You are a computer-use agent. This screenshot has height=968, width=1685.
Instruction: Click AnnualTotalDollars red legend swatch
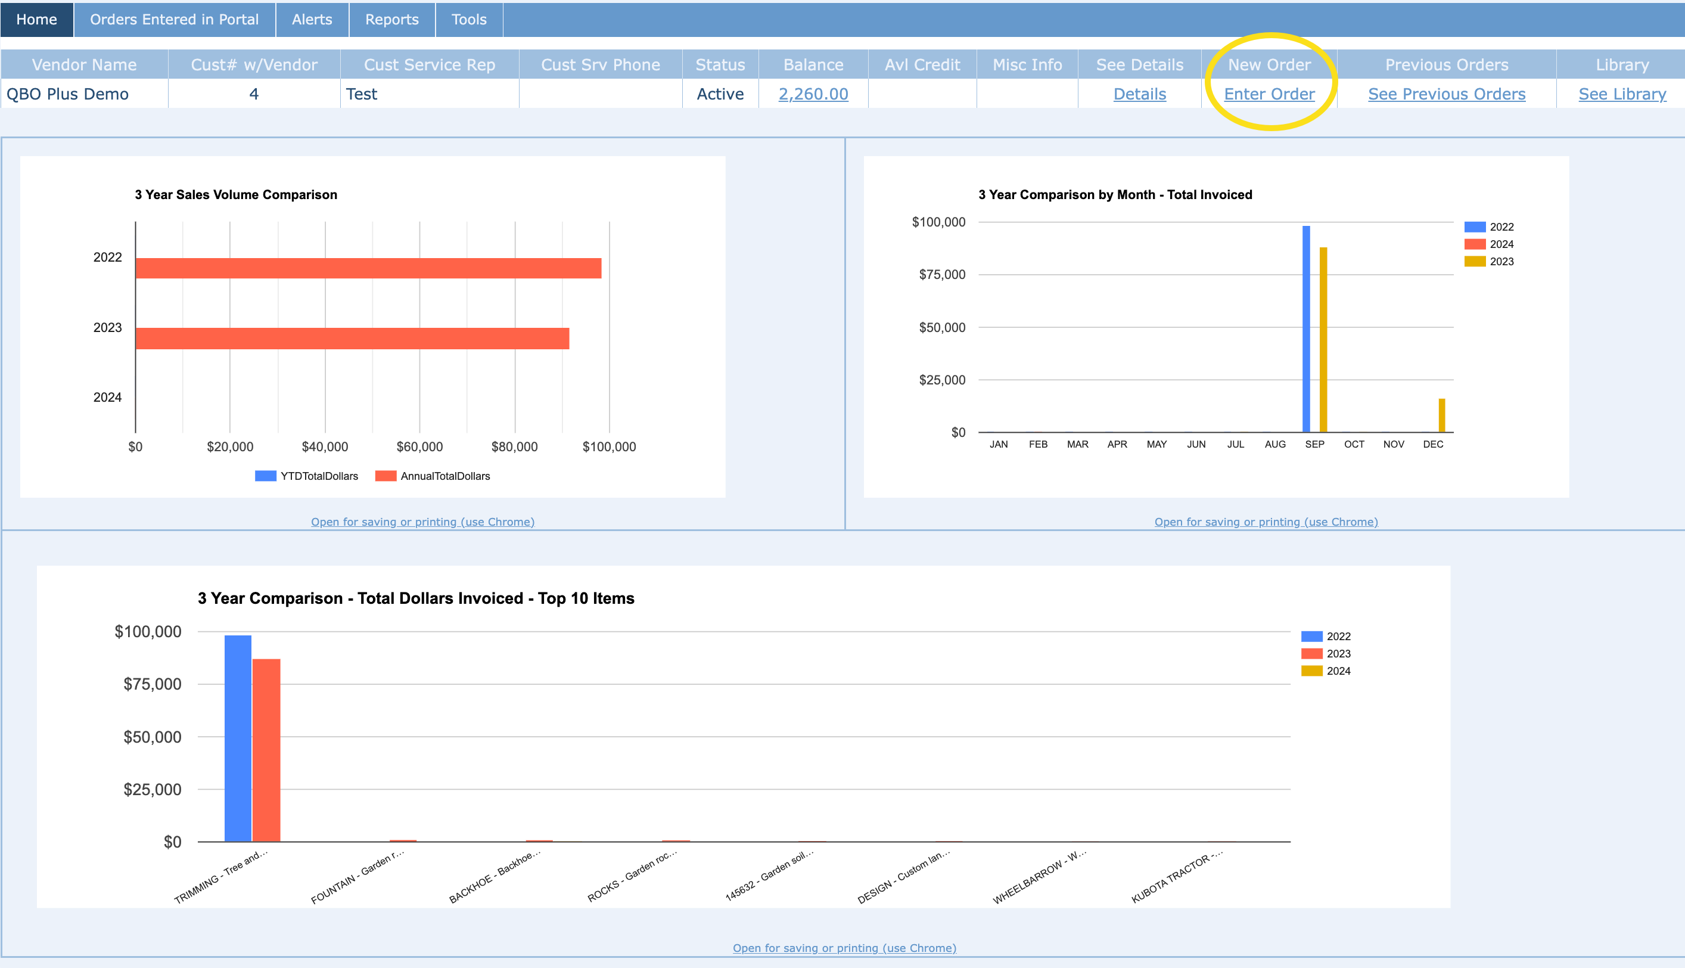(386, 476)
